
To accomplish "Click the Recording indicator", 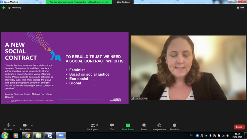I will [15, 7].
